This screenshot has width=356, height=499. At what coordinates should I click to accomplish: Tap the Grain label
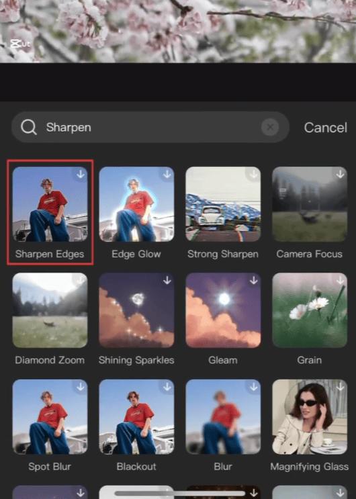pos(309,360)
